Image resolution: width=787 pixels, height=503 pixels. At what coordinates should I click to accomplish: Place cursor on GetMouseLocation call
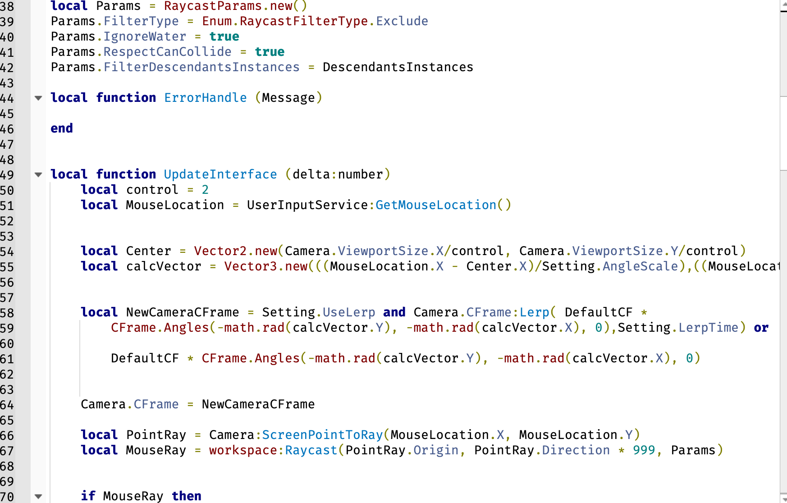tap(434, 205)
